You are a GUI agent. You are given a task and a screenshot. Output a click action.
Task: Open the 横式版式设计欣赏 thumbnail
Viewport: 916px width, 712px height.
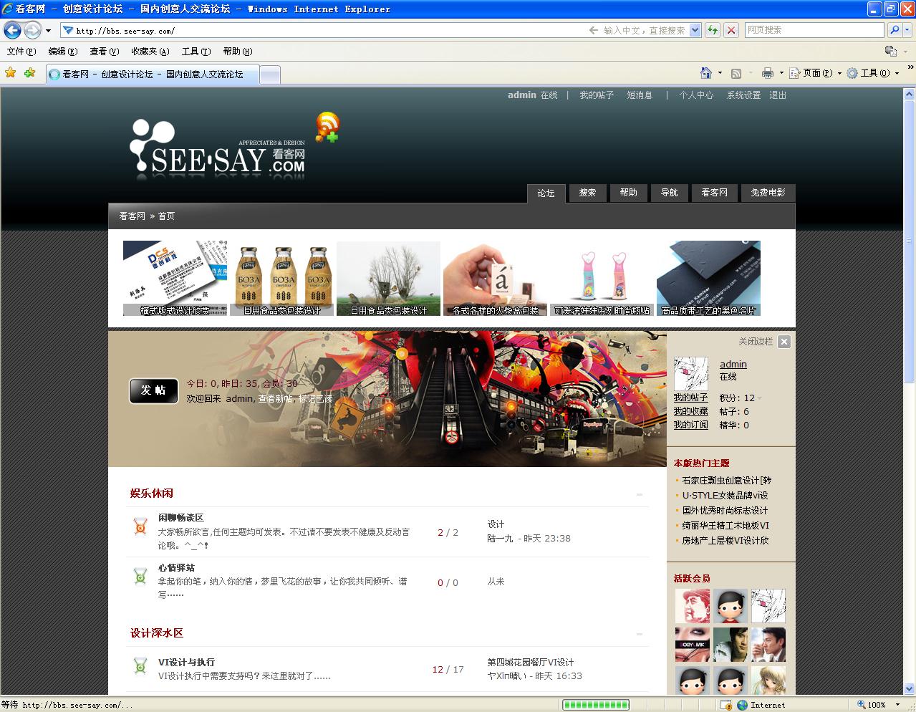tap(175, 278)
